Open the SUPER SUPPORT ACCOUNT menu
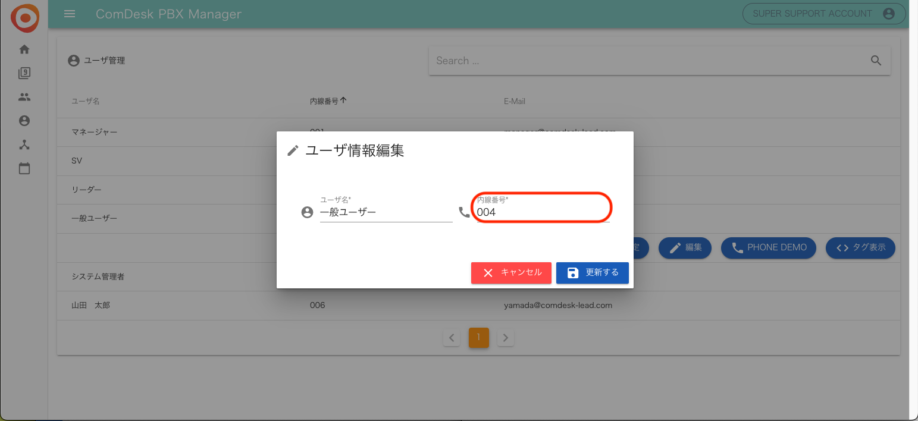The height and width of the screenshot is (421, 918). click(x=823, y=14)
